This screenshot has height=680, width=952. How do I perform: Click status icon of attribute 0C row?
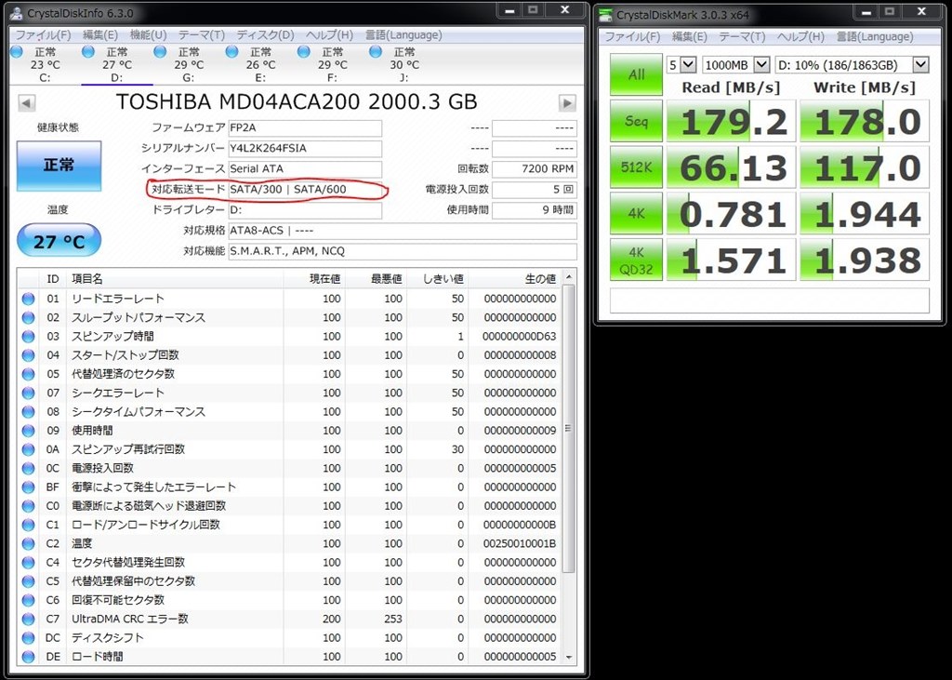coord(28,468)
